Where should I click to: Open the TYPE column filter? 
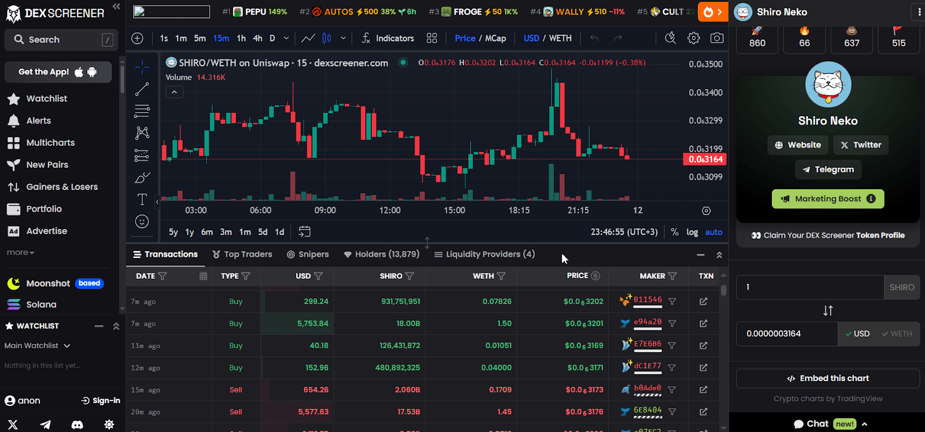(x=246, y=276)
